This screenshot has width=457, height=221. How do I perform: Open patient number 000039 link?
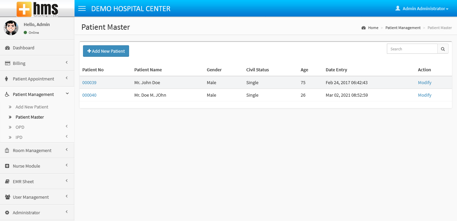click(x=89, y=83)
